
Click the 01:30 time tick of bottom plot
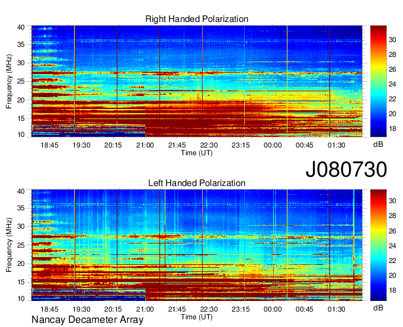337,309
